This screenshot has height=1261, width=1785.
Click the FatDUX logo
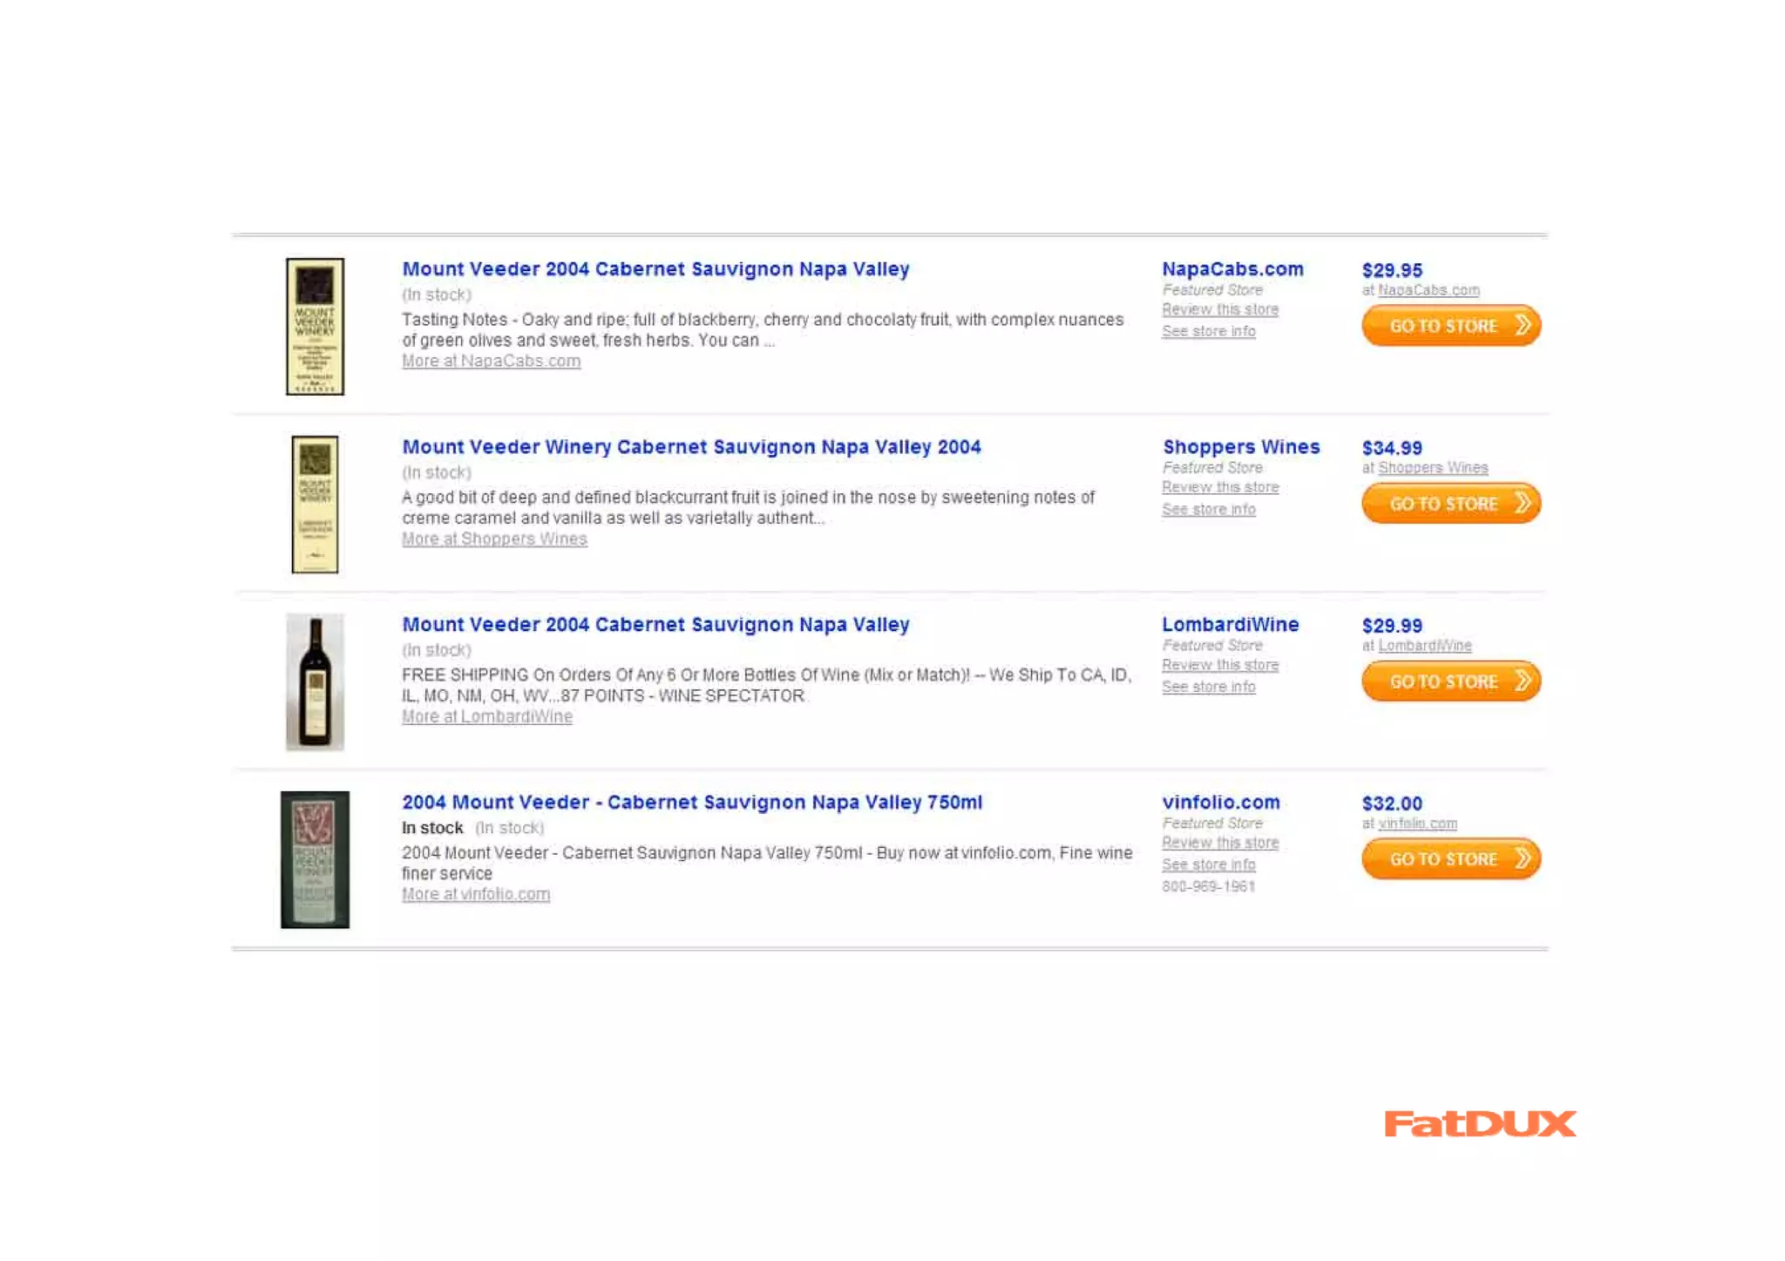[1480, 1123]
